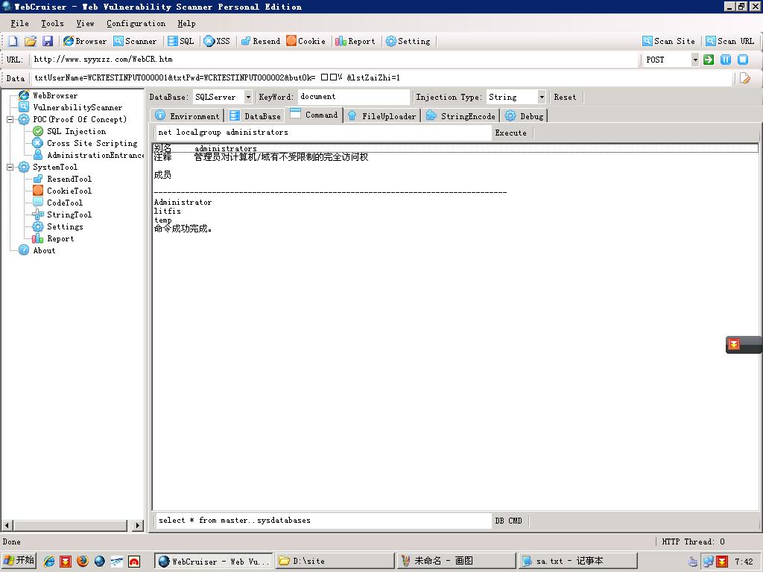Select CookieTool in the tree
The width and height of the screenshot is (763, 572).
[x=69, y=191]
